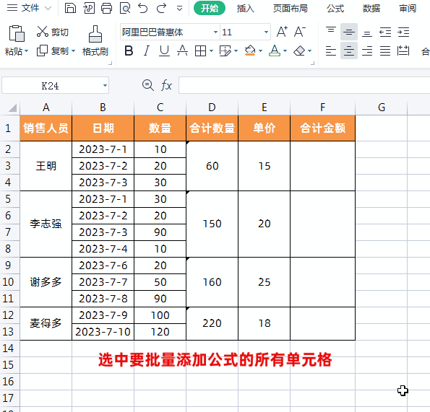Click the Clear eraser icon
Viewport: 430px width, 412px height.
point(299,51)
